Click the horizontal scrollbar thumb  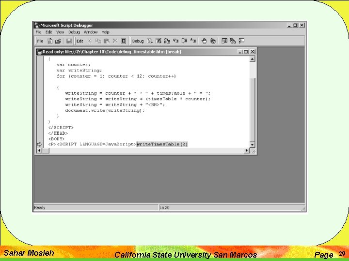46,150
